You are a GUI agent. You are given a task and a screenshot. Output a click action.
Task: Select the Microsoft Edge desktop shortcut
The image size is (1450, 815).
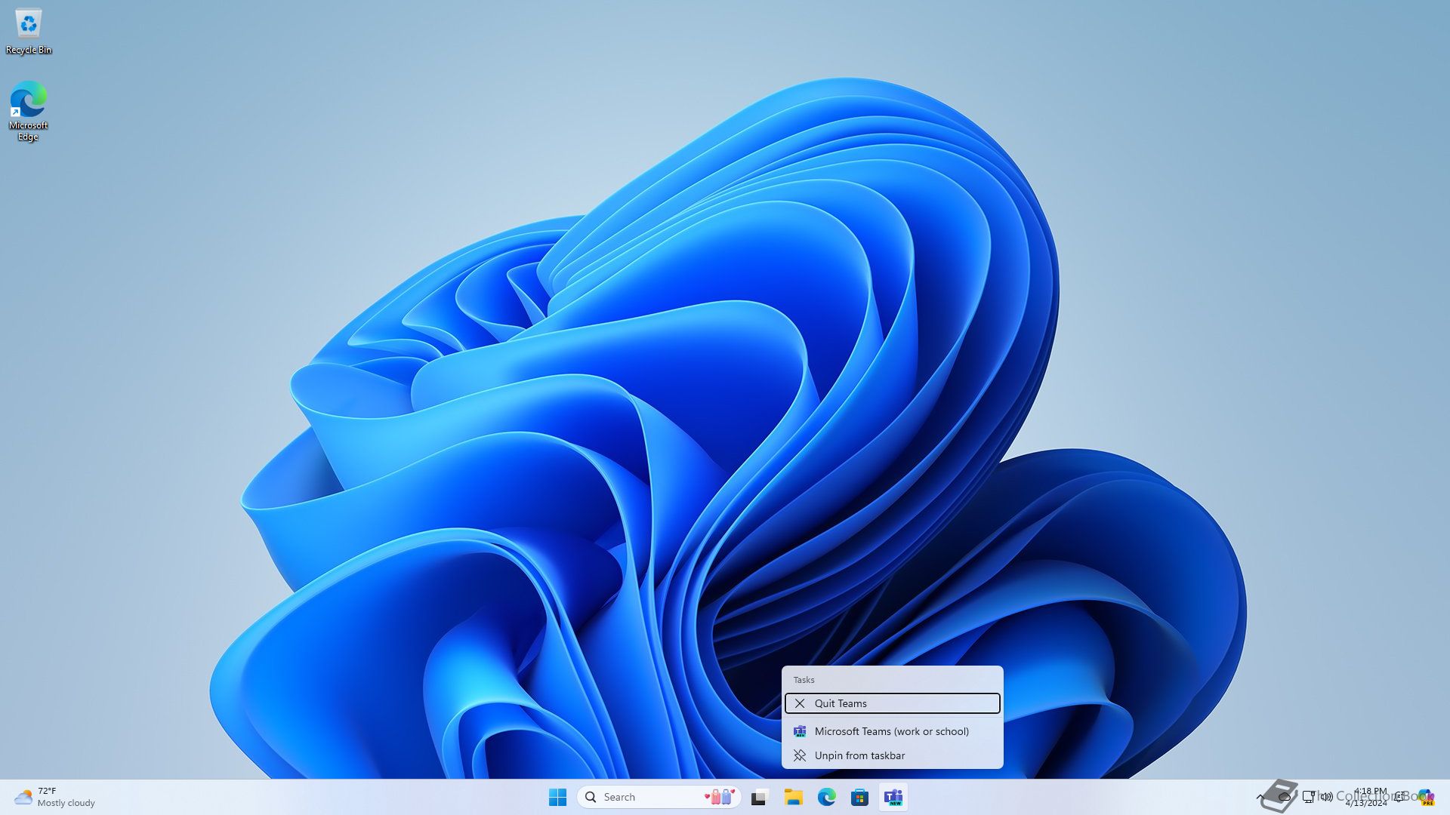29,111
